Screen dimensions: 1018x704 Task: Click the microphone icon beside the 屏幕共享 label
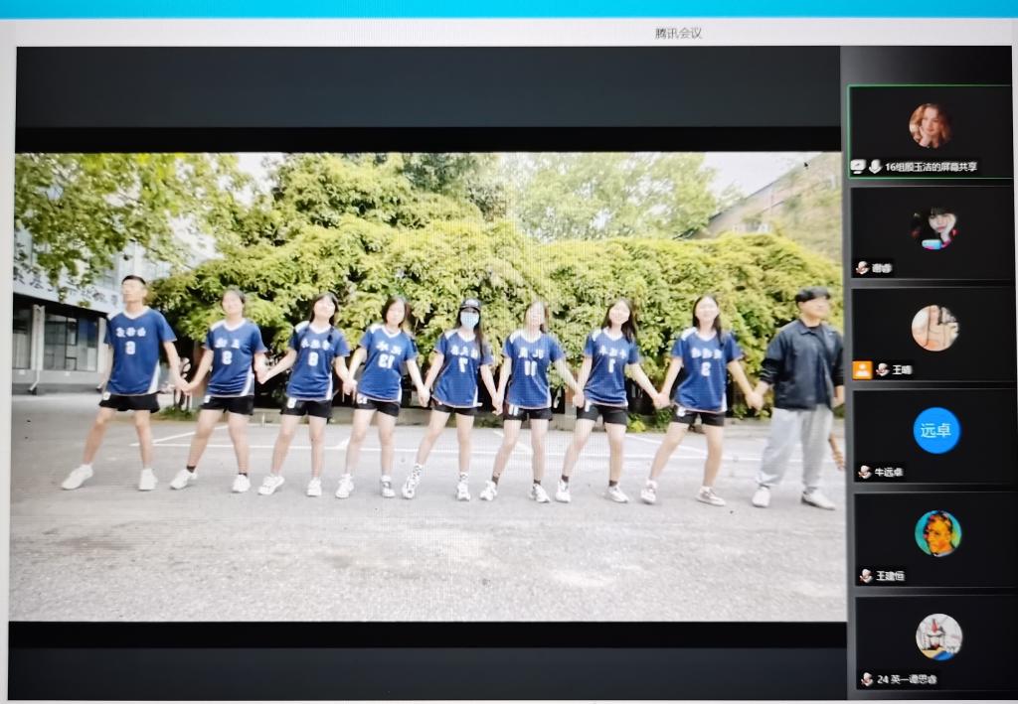[x=875, y=167]
